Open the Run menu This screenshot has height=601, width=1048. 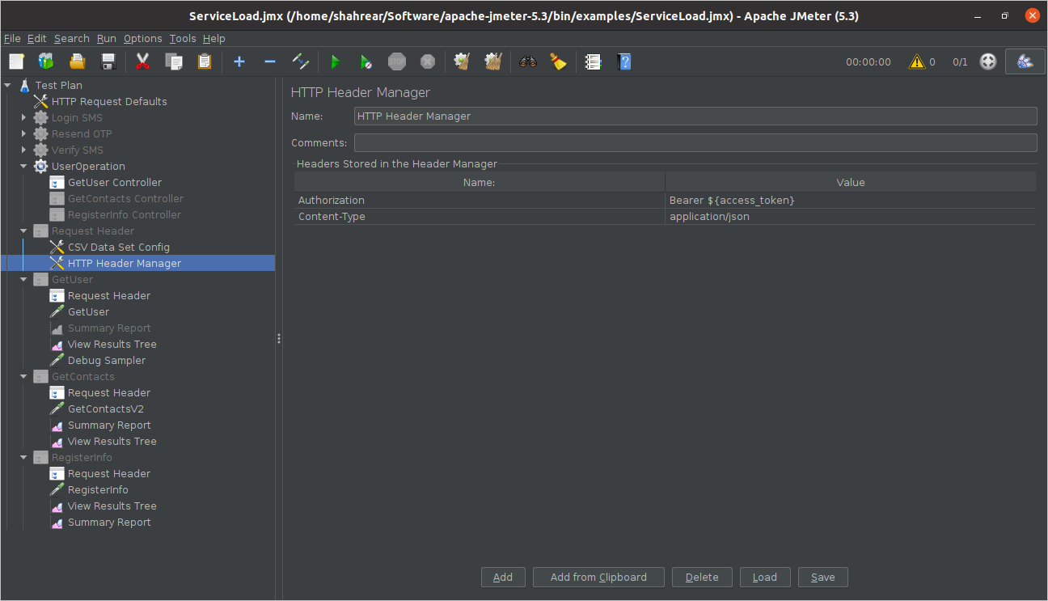pos(107,38)
